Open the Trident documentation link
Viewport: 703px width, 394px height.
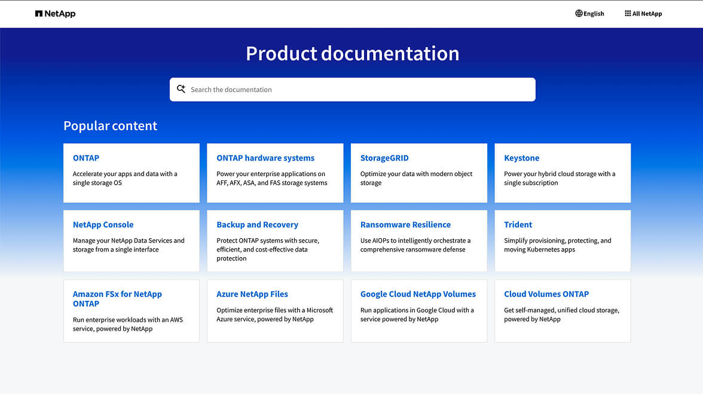[x=518, y=224]
